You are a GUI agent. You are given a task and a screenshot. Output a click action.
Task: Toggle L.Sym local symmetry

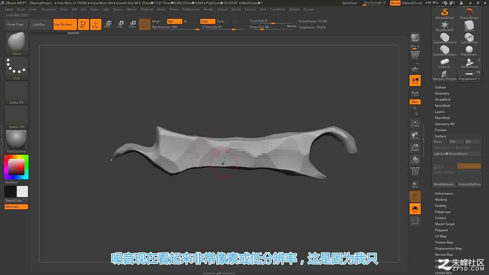[x=415, y=93]
